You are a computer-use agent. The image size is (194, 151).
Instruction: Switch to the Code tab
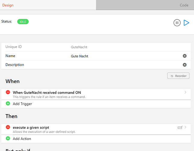(184, 5)
